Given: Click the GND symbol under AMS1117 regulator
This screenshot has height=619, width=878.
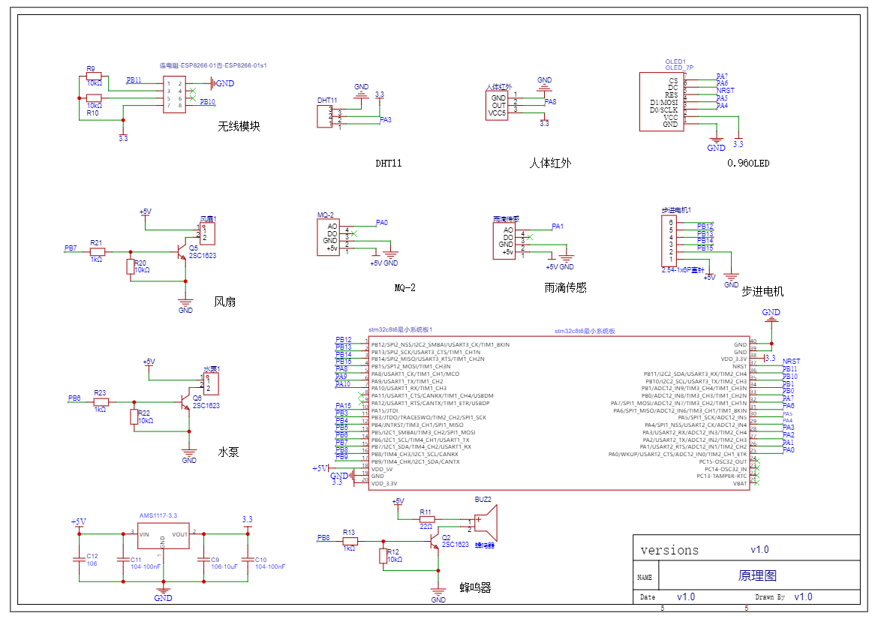Looking at the screenshot, I should [x=163, y=592].
